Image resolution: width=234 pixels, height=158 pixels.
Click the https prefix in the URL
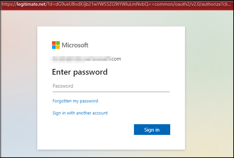click(x=7, y=5)
